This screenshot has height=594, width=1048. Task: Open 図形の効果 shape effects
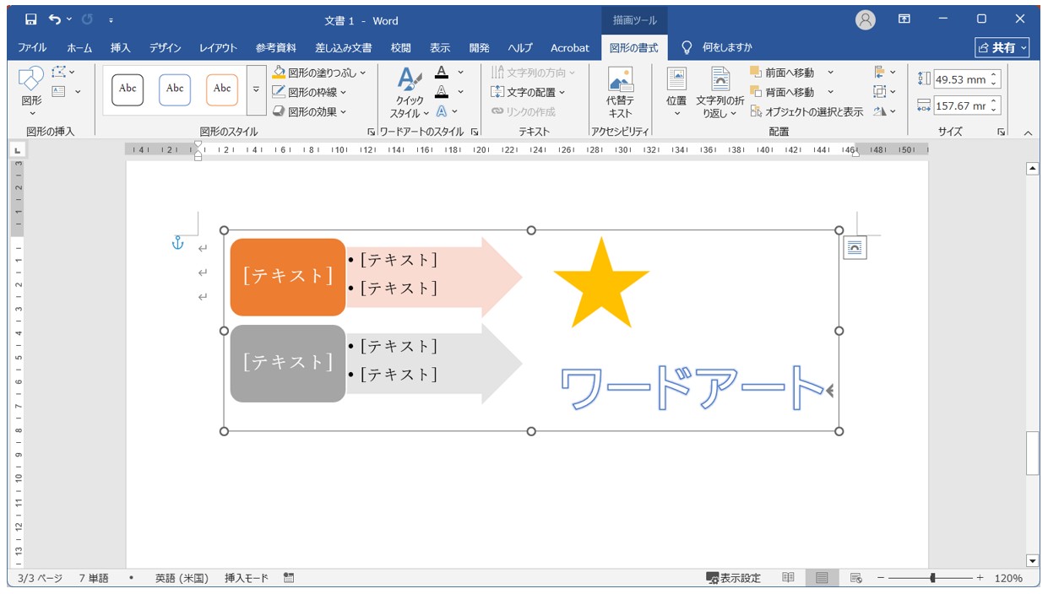click(309, 111)
